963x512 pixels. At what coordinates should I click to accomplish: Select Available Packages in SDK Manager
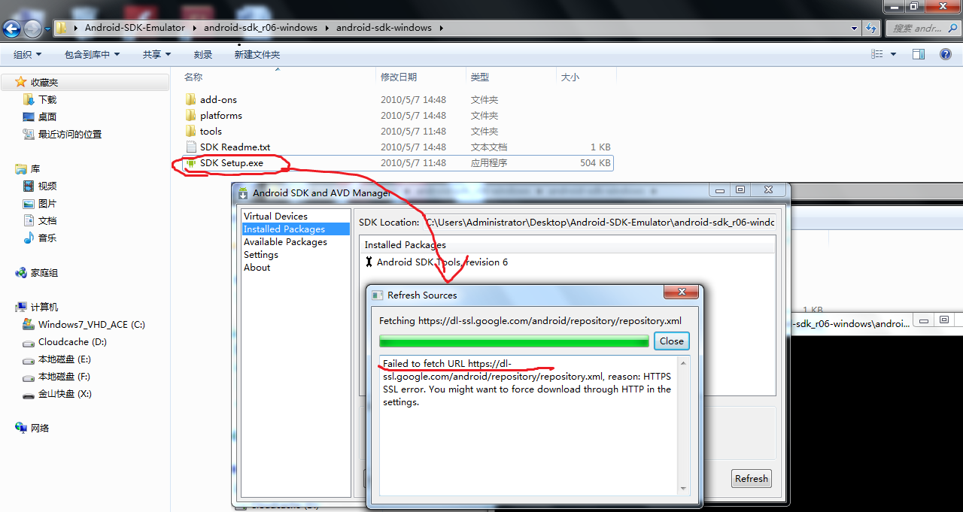coord(285,241)
